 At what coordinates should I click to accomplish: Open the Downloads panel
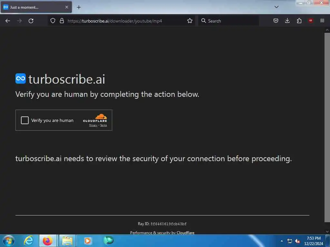tap(287, 21)
